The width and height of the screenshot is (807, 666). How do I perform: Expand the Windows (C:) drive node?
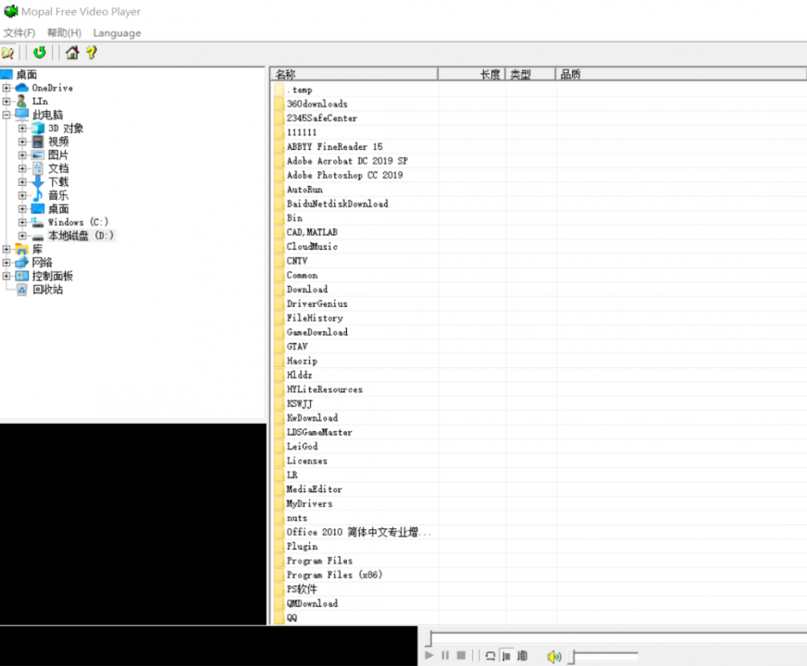[x=22, y=222]
